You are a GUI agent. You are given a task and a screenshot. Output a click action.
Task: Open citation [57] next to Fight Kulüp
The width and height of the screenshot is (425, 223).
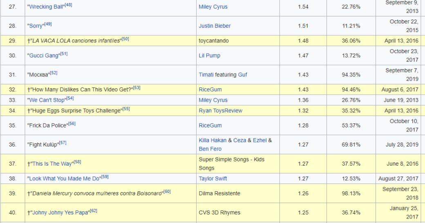click(63, 143)
